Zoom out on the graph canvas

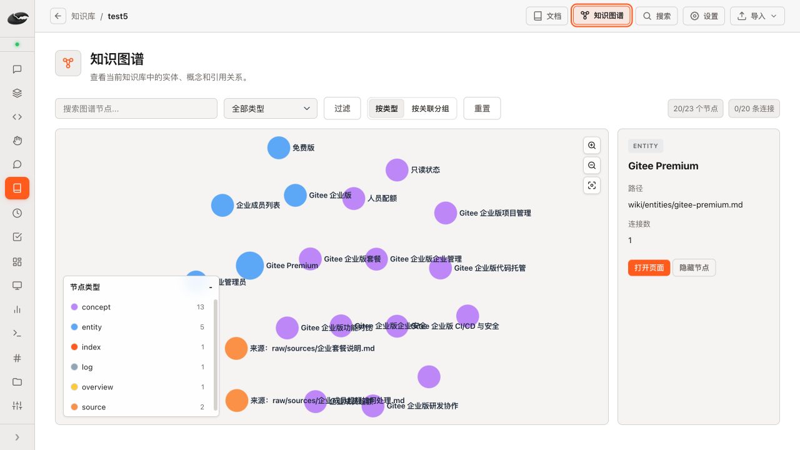(x=592, y=166)
